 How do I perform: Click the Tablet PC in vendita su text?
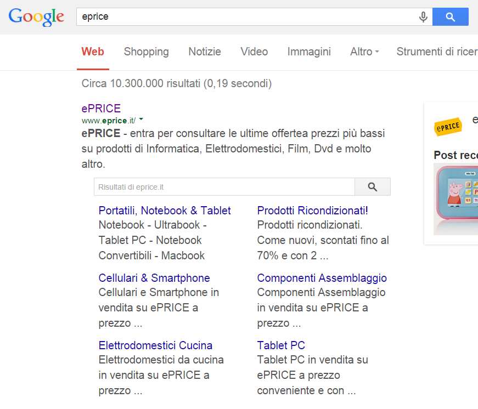[312, 375]
